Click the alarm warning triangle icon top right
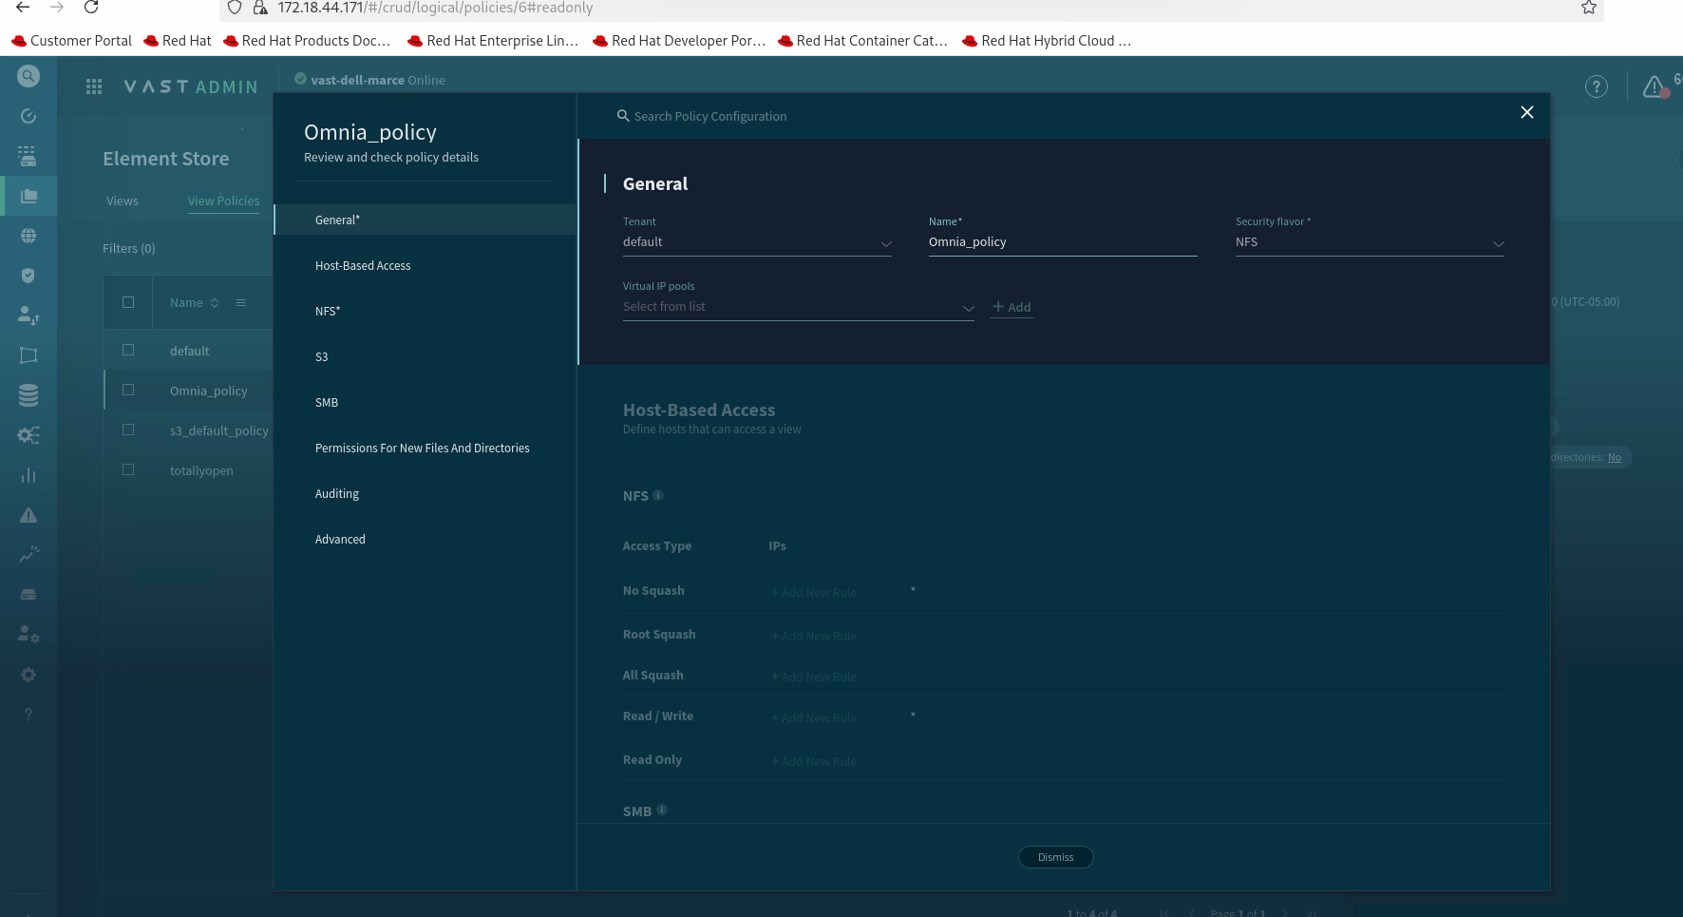The height and width of the screenshot is (917, 1683). coord(1654,86)
